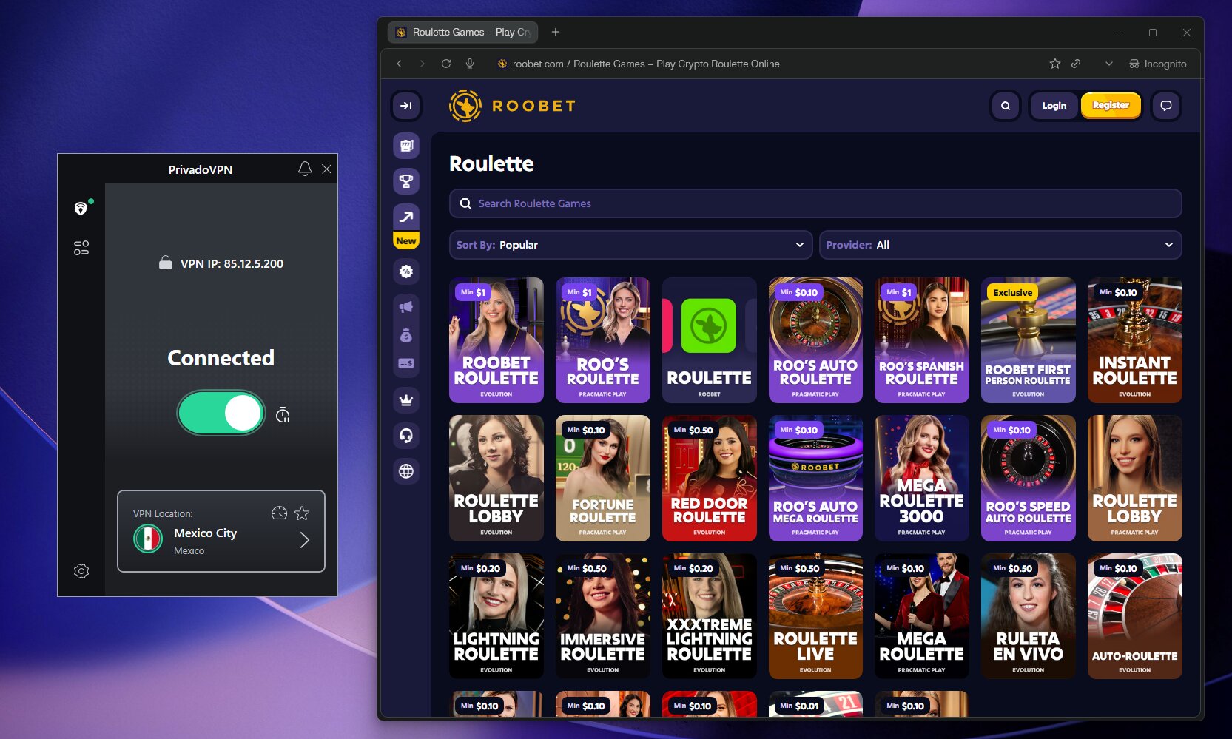This screenshot has height=739, width=1232.
Task: Open PrivadoVPN shield home icon
Action: 81,209
